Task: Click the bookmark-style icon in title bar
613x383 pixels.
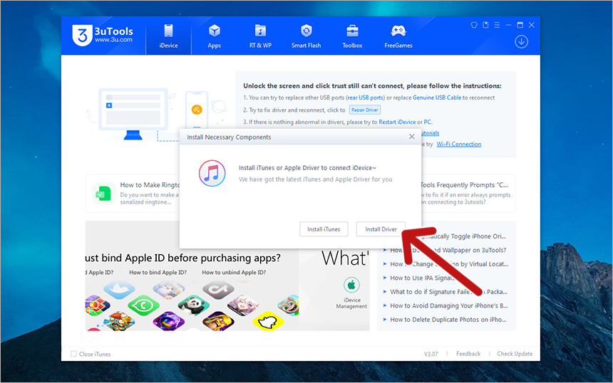Action: 485,25
